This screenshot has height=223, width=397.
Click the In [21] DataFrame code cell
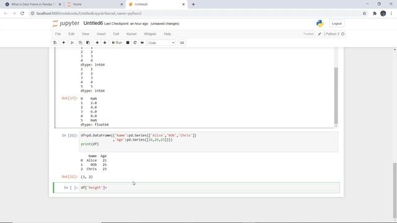coord(208,142)
